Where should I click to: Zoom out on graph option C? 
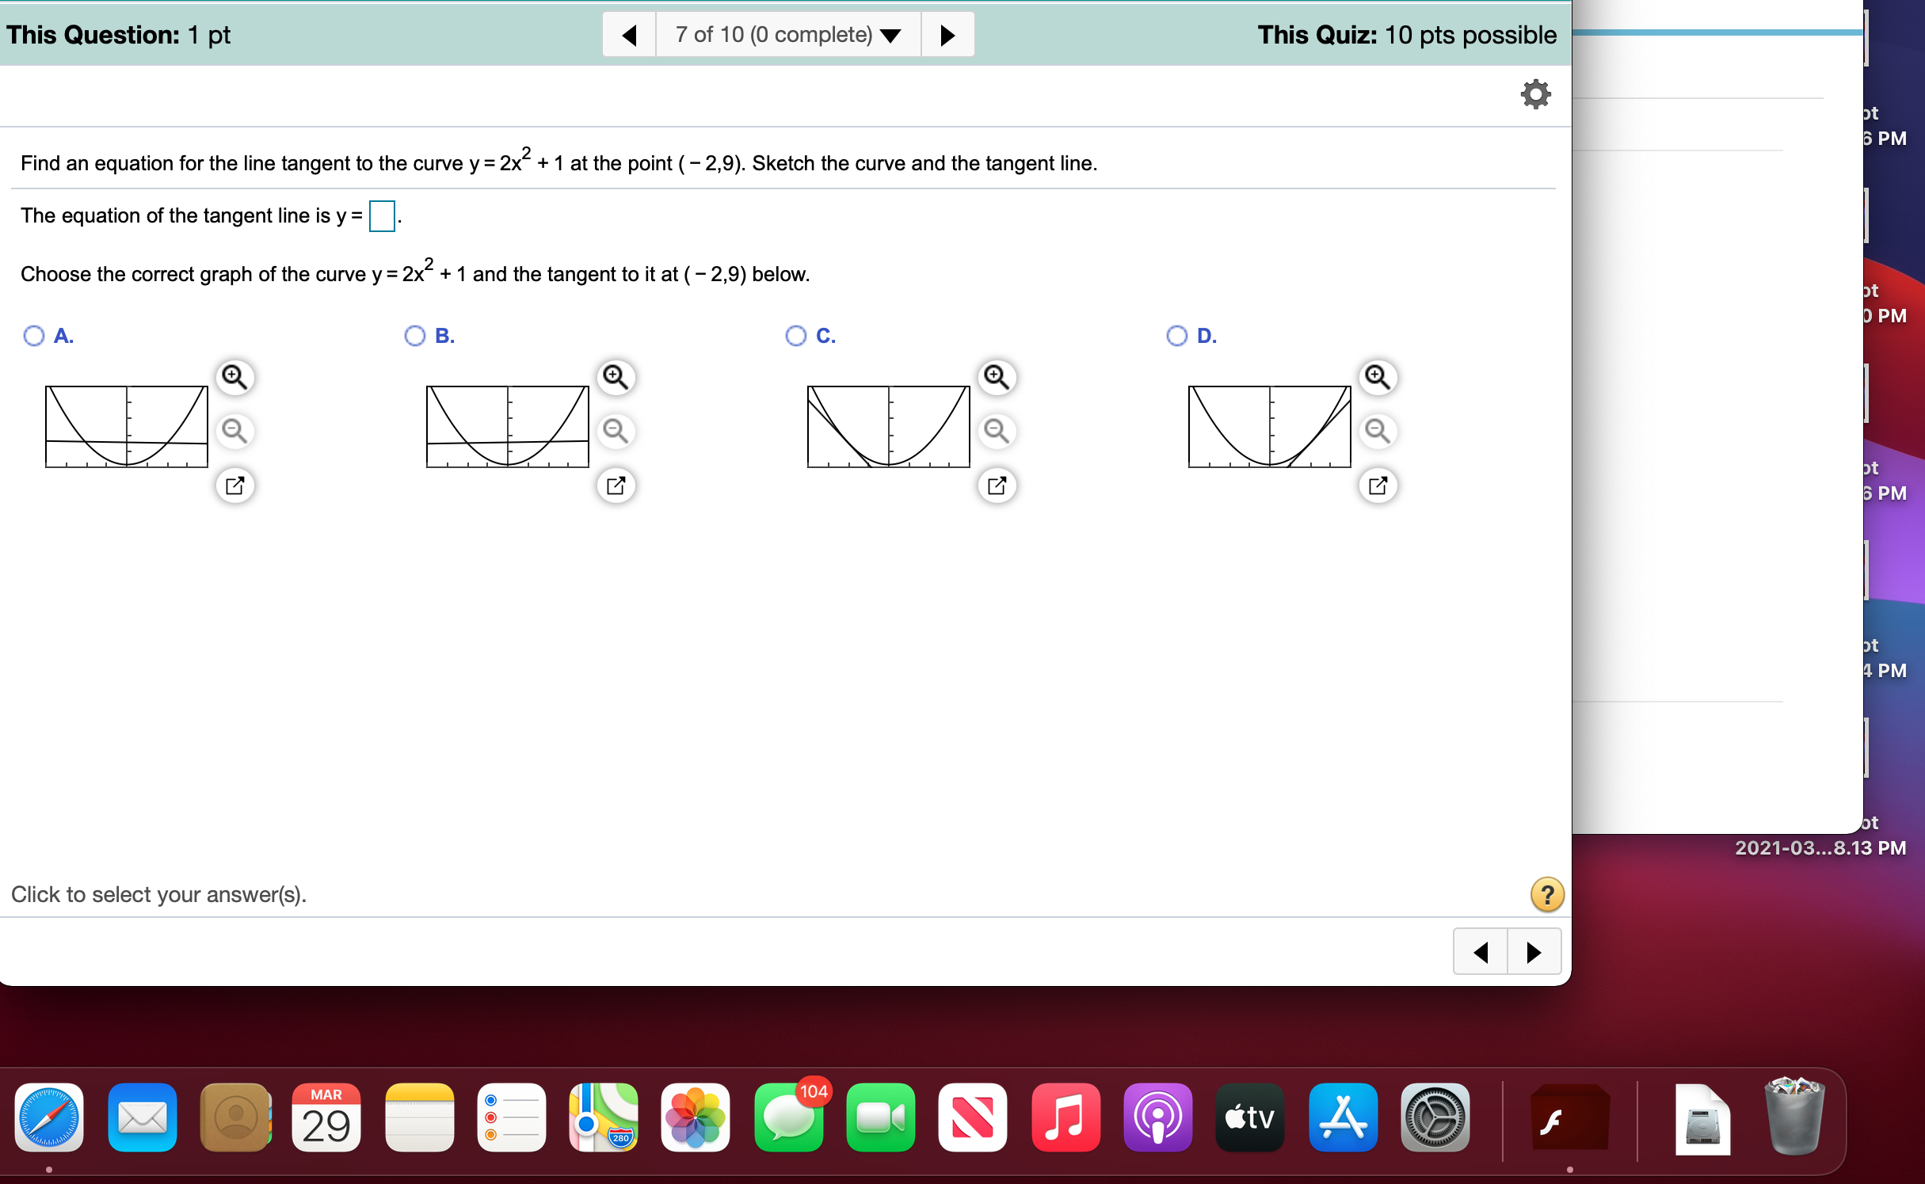(997, 432)
